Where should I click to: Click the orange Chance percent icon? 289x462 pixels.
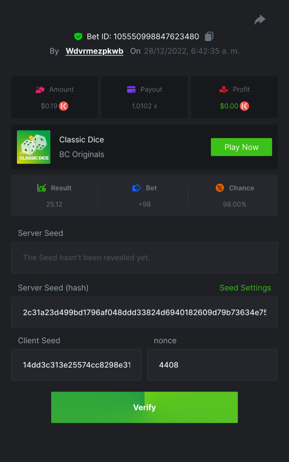click(x=220, y=188)
